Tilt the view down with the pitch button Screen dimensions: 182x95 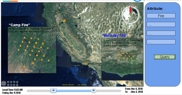coord(14,85)
